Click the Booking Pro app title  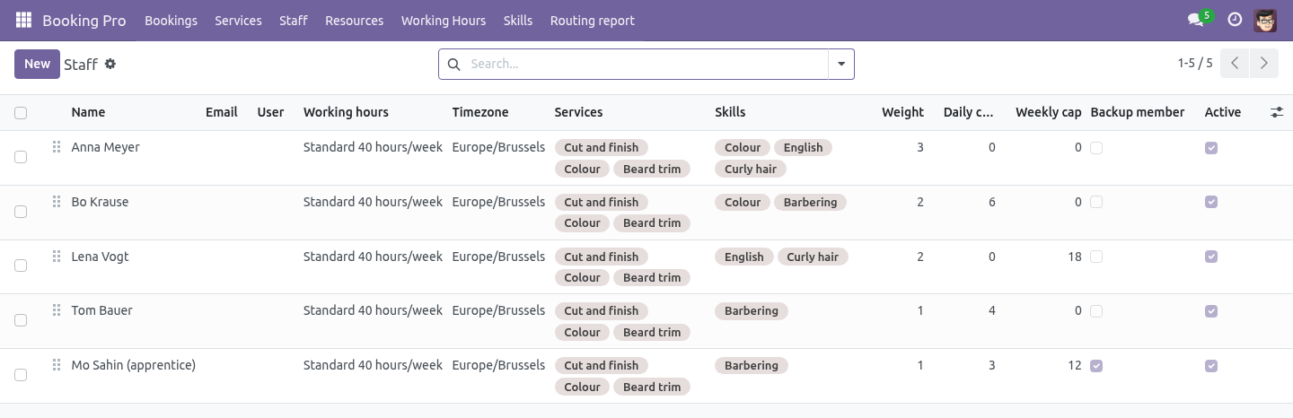[x=84, y=20]
